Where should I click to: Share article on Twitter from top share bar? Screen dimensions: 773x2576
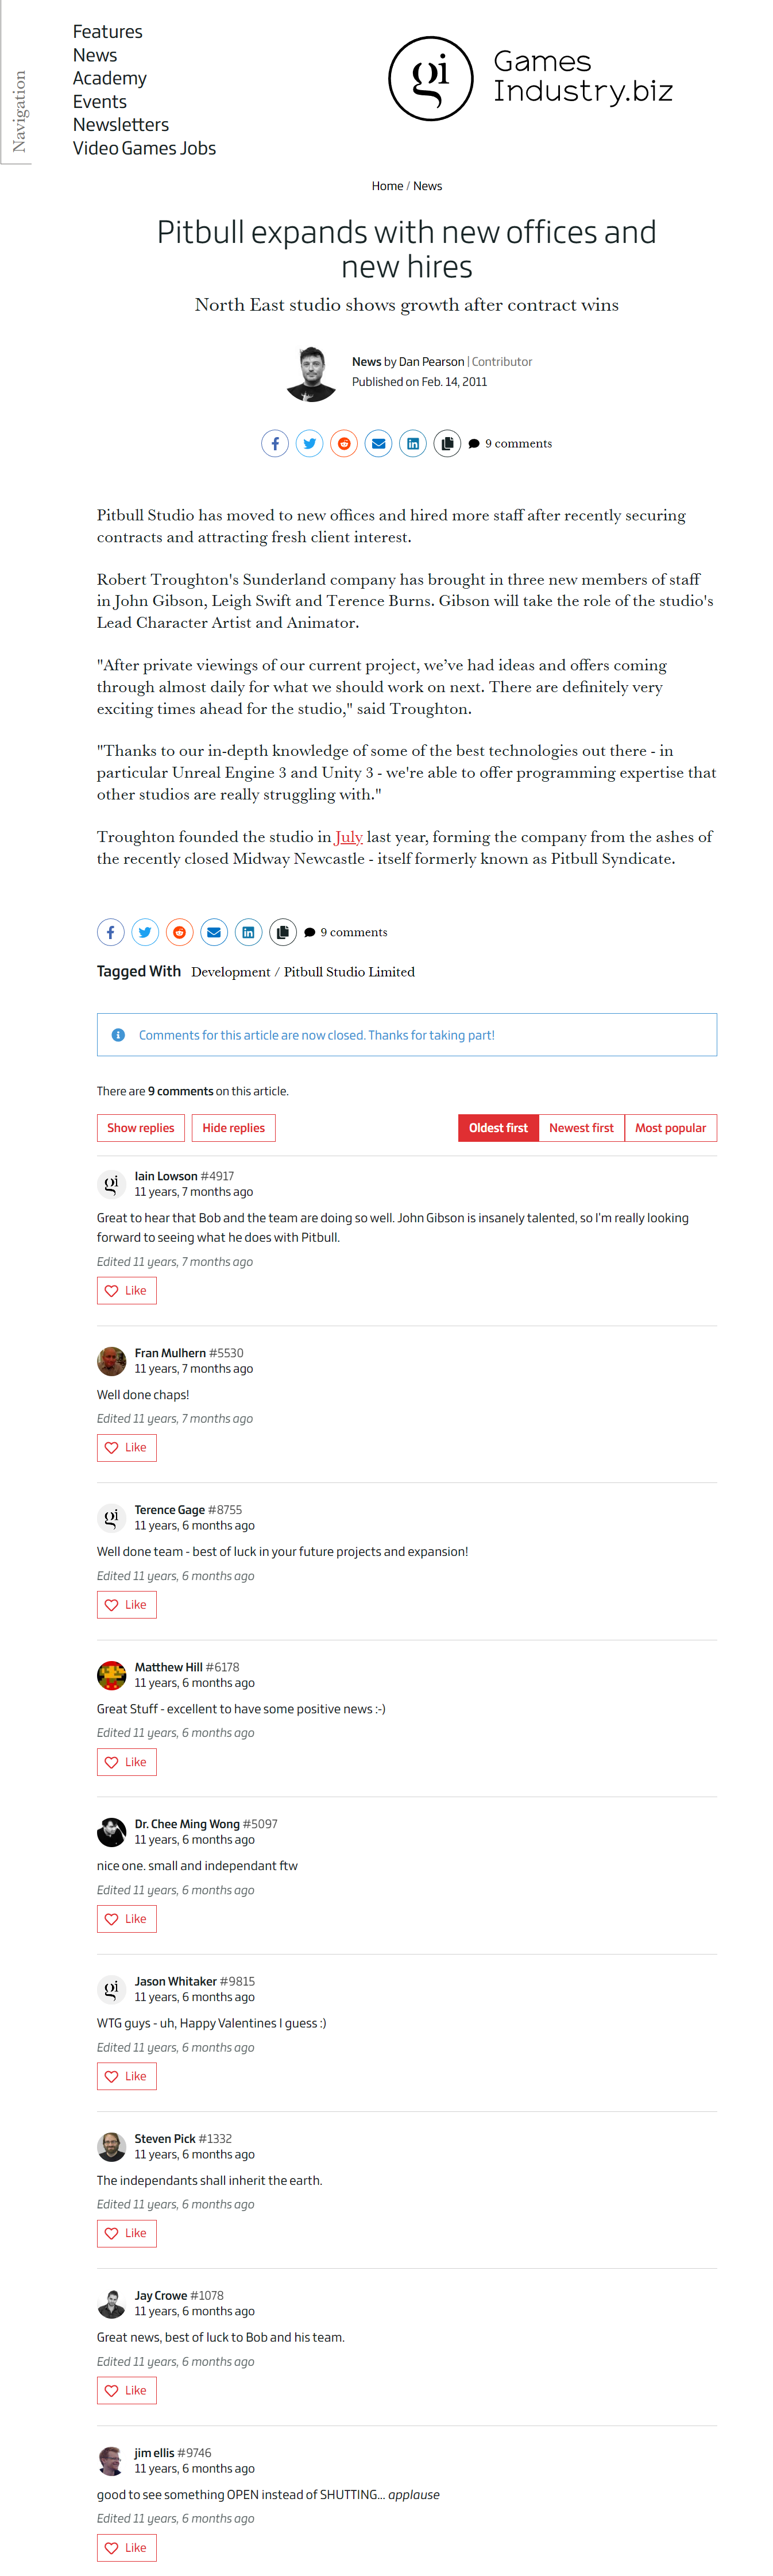309,443
